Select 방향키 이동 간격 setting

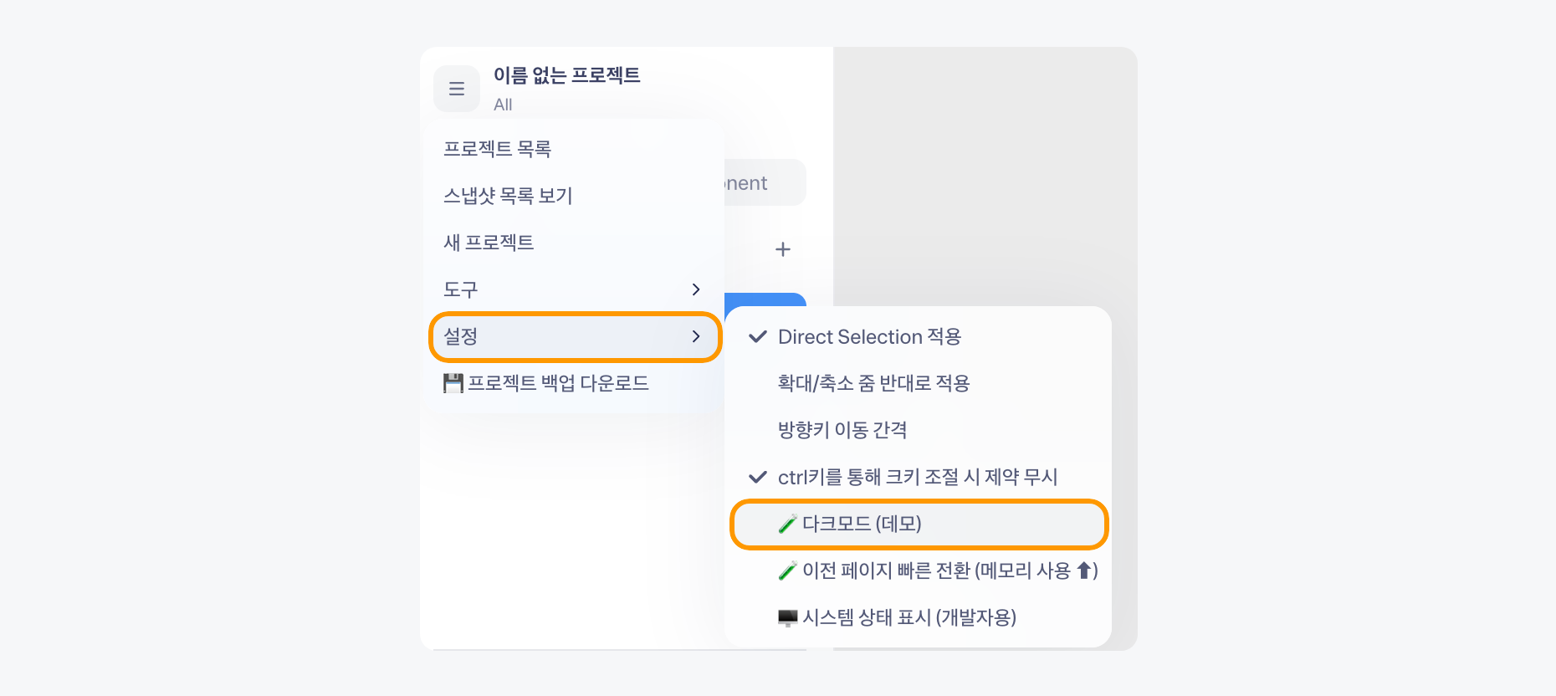[x=918, y=431]
